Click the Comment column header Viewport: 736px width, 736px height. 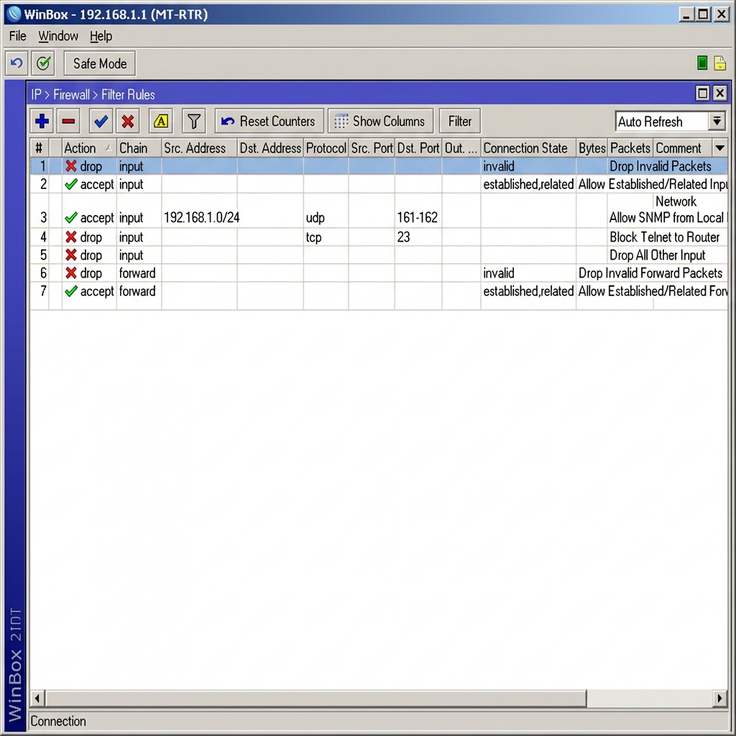click(683, 148)
